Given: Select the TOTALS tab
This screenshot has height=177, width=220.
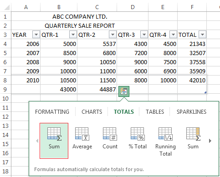Looking at the screenshot, I should (124, 112).
